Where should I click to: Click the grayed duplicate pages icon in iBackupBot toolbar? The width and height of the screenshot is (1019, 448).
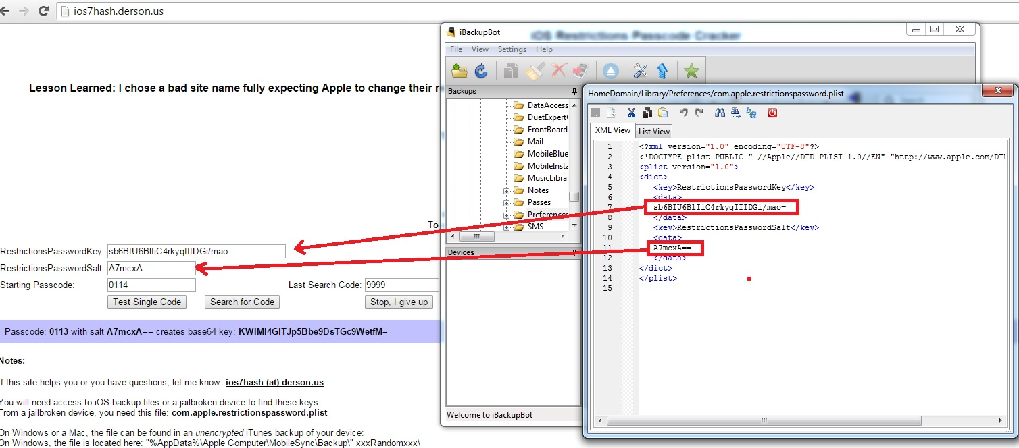pos(512,71)
